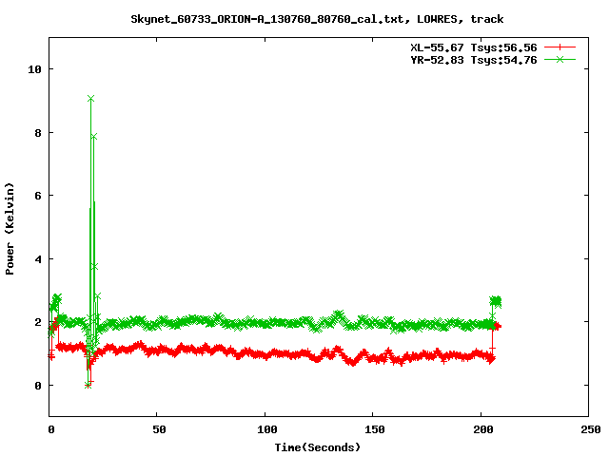Click the y-axis tick label 8
The width and height of the screenshot is (609, 456).
point(38,133)
